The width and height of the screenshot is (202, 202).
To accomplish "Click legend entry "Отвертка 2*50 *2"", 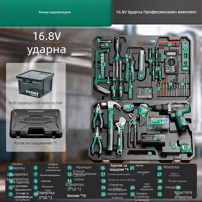I will tap(74, 187).
